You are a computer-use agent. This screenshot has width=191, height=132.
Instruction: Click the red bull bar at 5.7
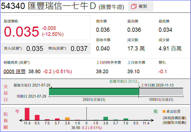coord(57,119)
